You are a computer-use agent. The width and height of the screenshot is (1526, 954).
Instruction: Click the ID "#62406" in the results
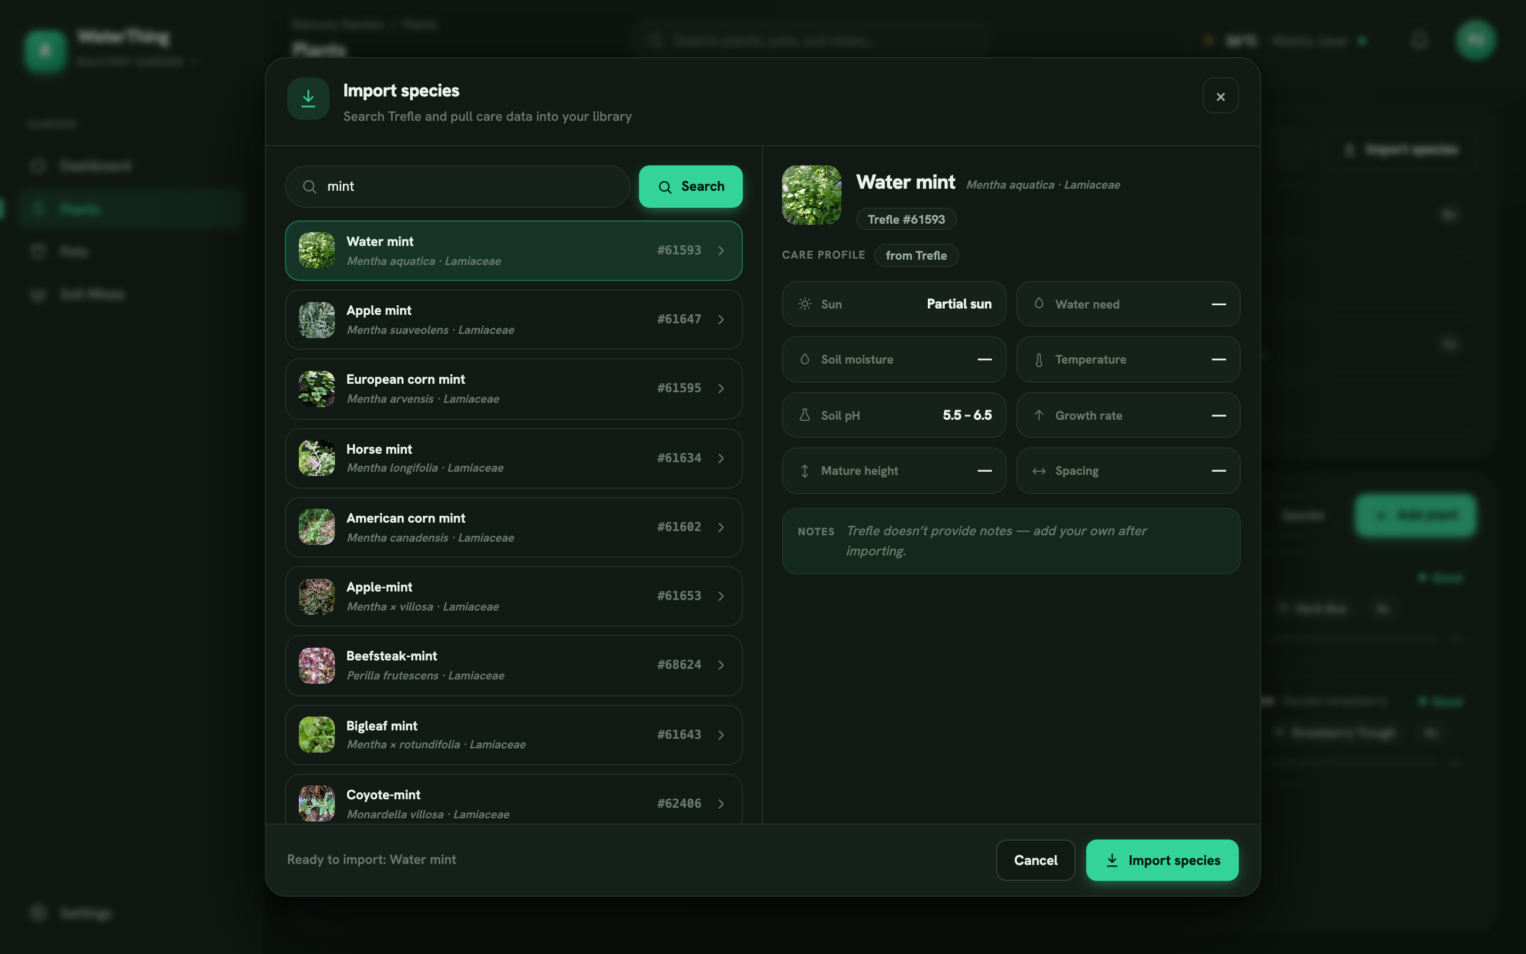coord(679,803)
